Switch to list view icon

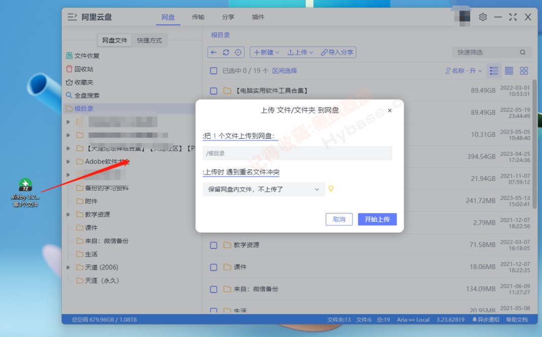pyautogui.click(x=494, y=71)
